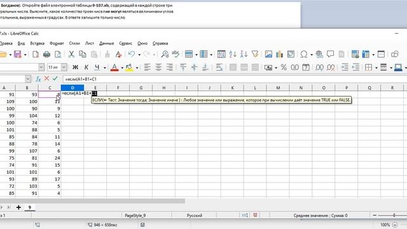Open Сервис menu

pos(126,43)
